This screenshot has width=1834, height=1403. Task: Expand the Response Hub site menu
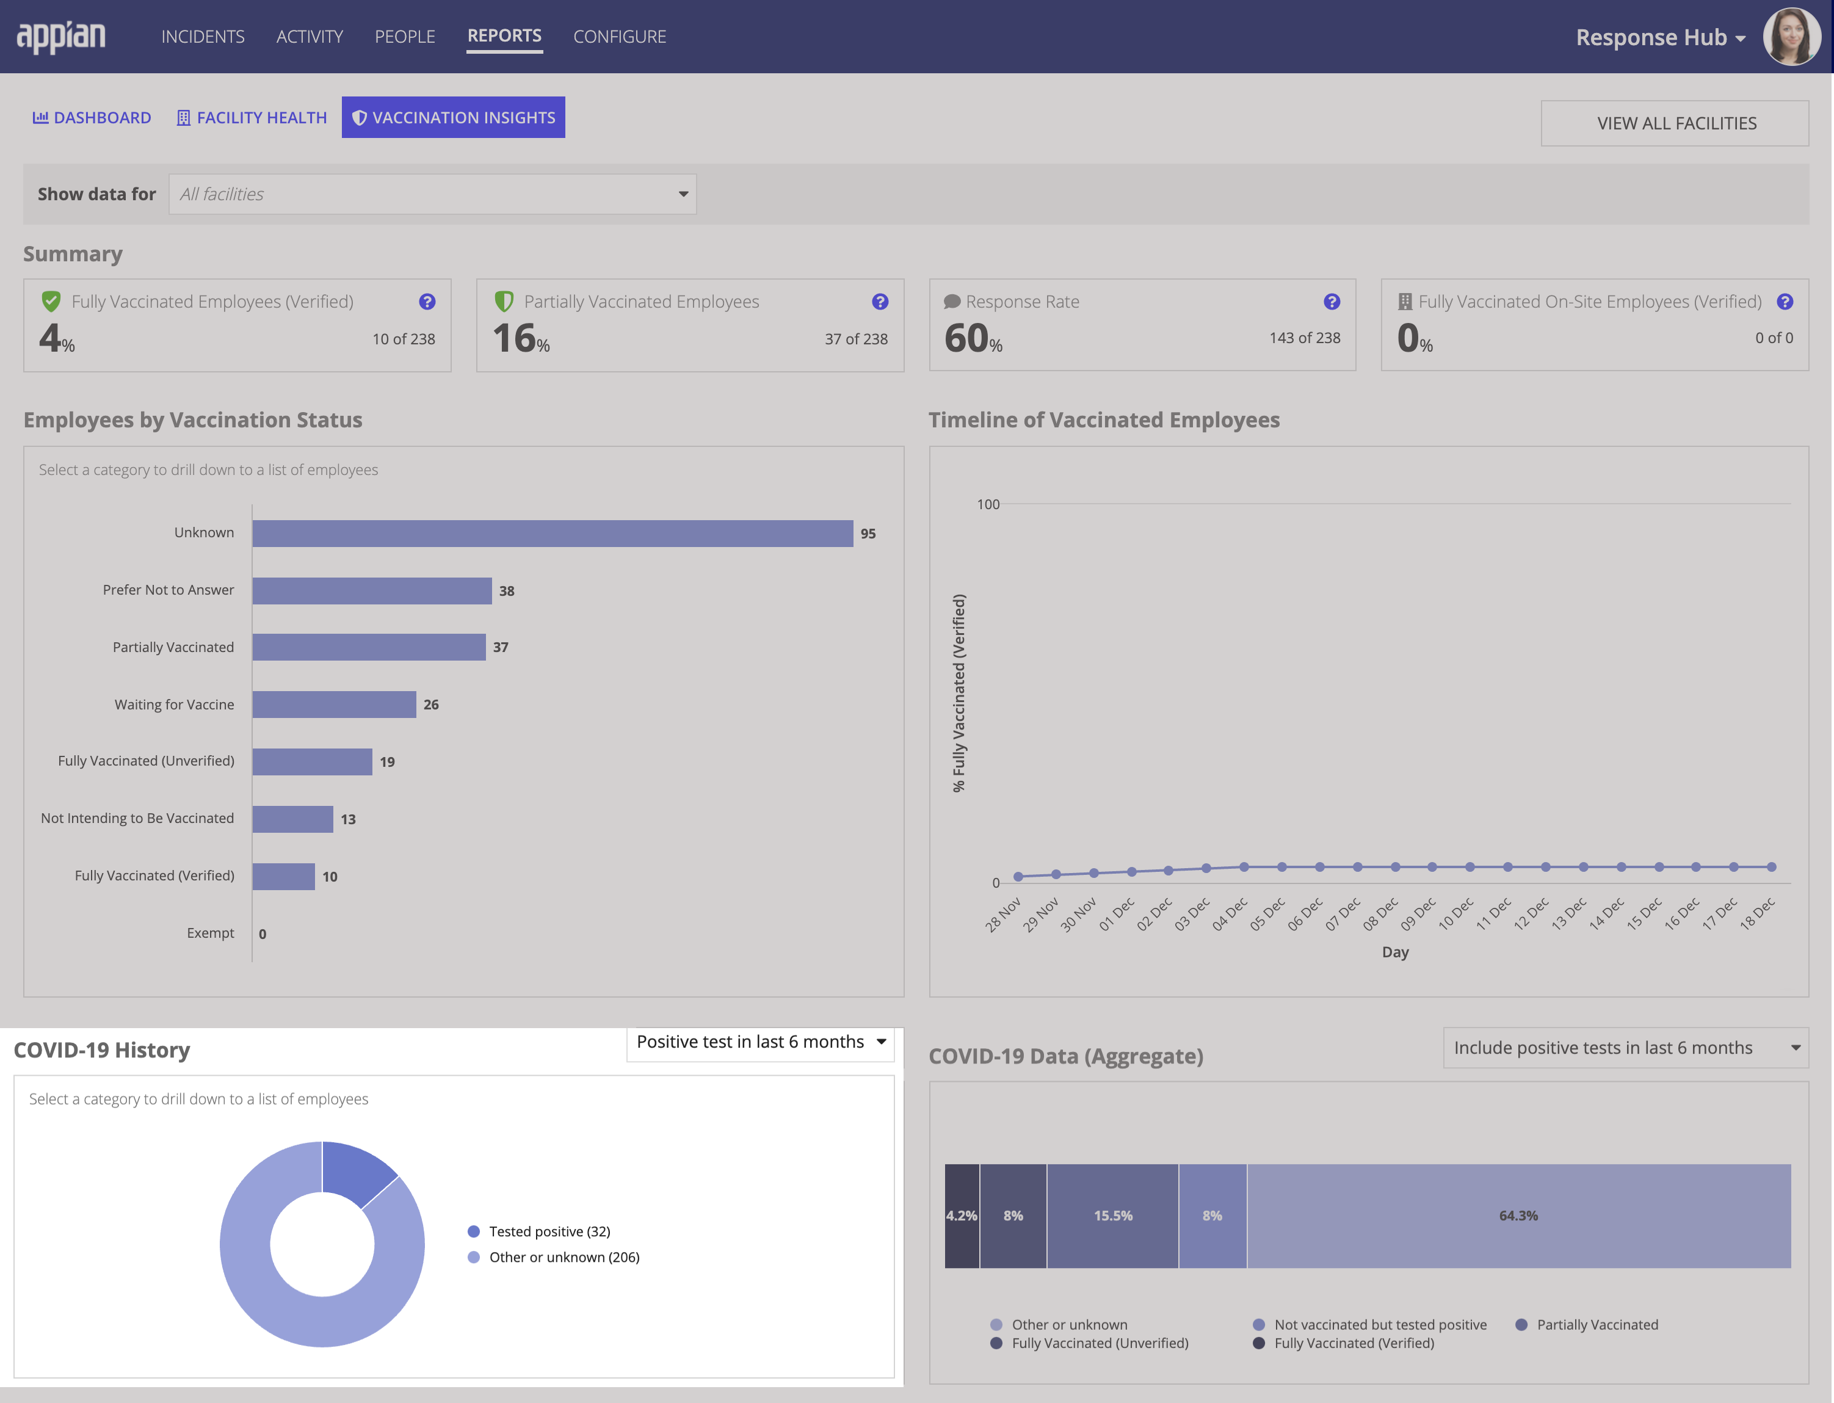click(x=1661, y=38)
